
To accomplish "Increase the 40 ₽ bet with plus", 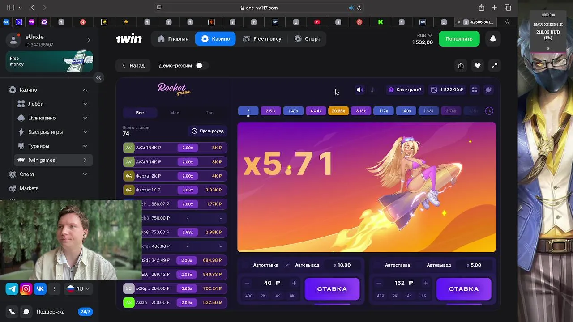I will (294, 283).
